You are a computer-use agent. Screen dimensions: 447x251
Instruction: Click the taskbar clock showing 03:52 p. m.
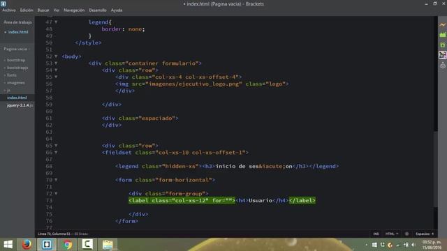click(x=432, y=242)
